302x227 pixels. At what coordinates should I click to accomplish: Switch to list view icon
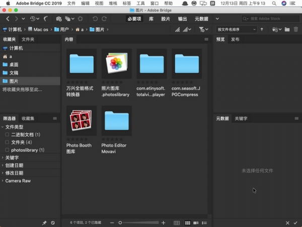(204, 223)
